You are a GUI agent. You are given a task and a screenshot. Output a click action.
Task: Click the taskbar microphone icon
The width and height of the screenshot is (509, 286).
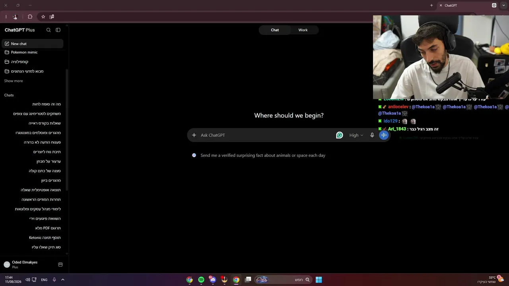coord(54,280)
